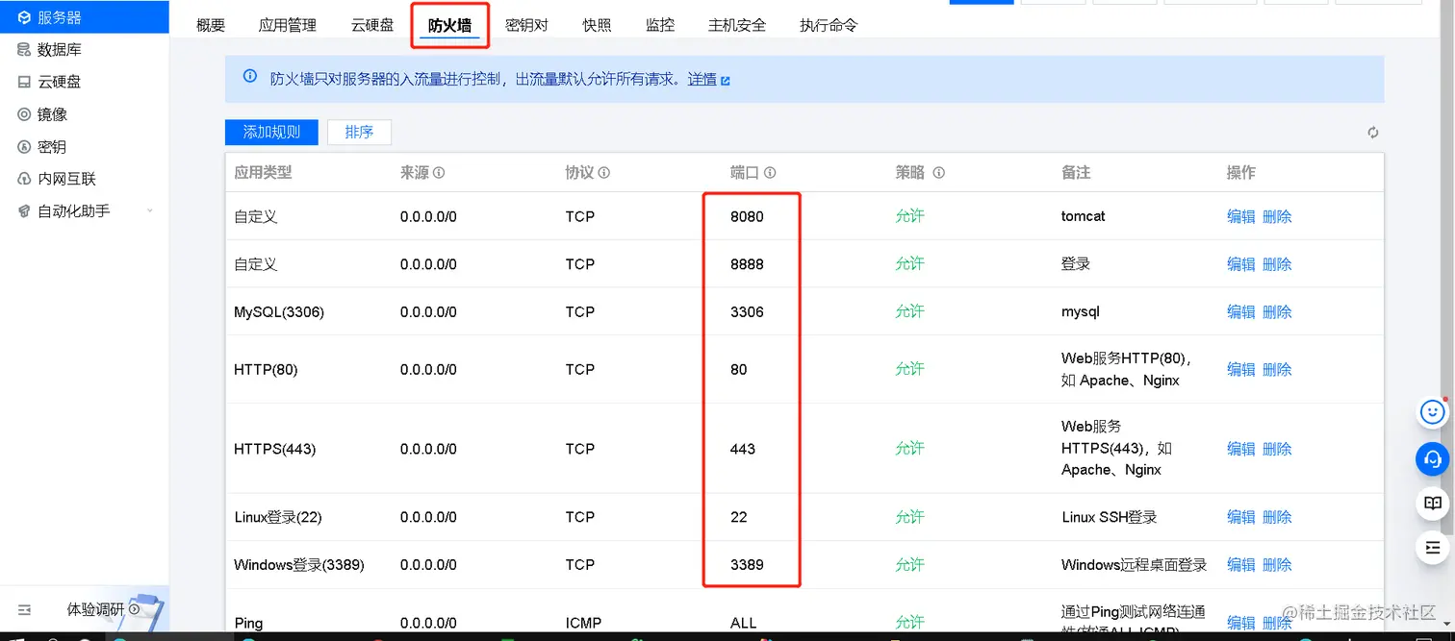Edit the HTTP(80) rule
The height and width of the screenshot is (641, 1455).
[1241, 369]
